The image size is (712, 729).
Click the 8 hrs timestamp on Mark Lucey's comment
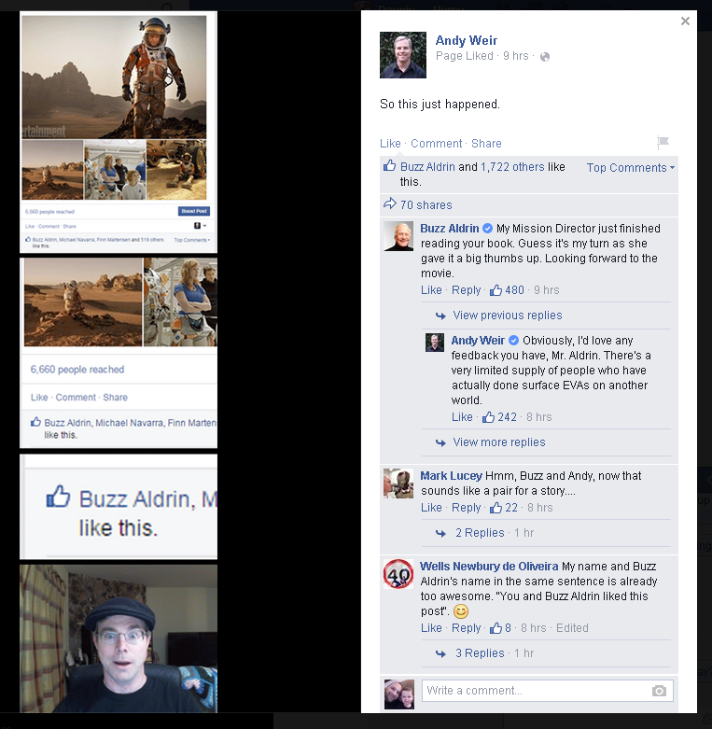click(x=540, y=508)
